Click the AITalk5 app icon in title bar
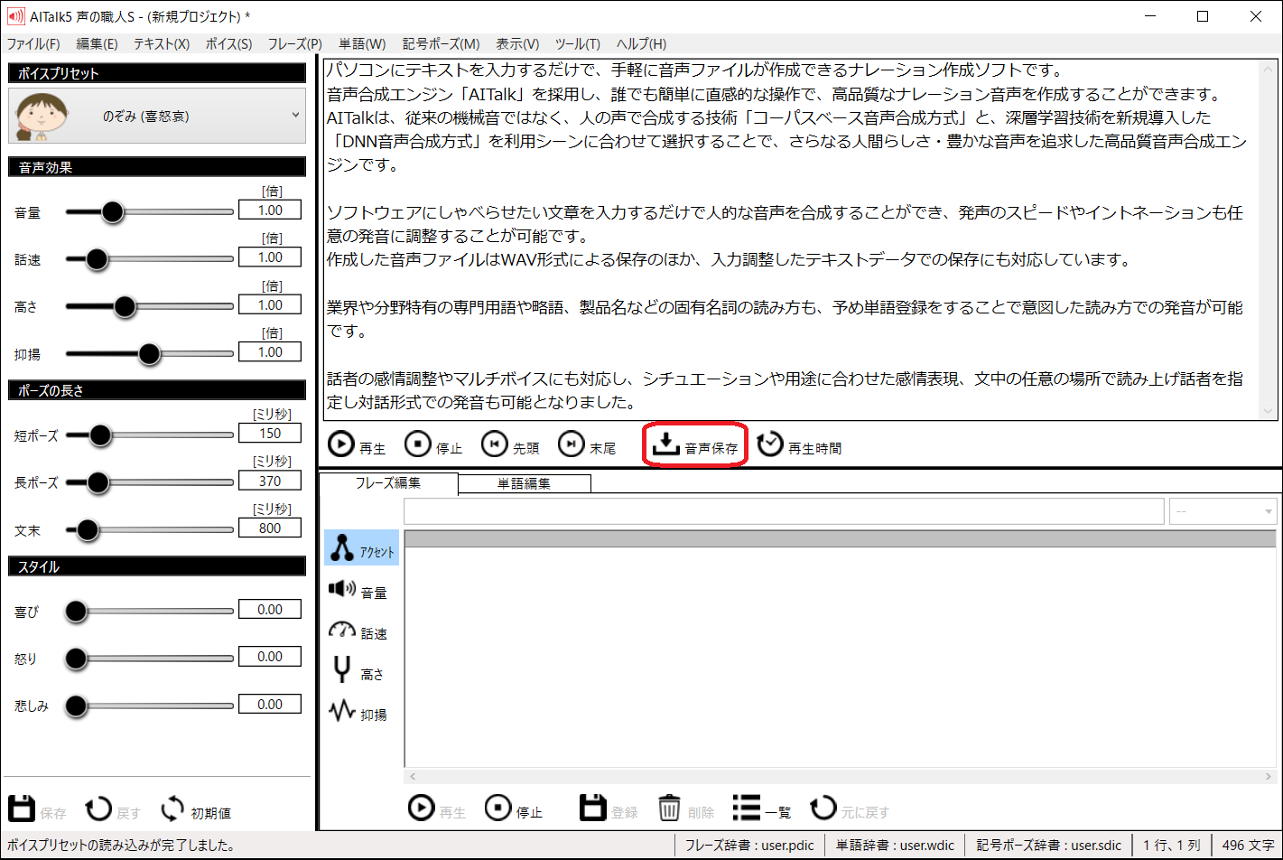The width and height of the screenshot is (1283, 860). (x=15, y=16)
